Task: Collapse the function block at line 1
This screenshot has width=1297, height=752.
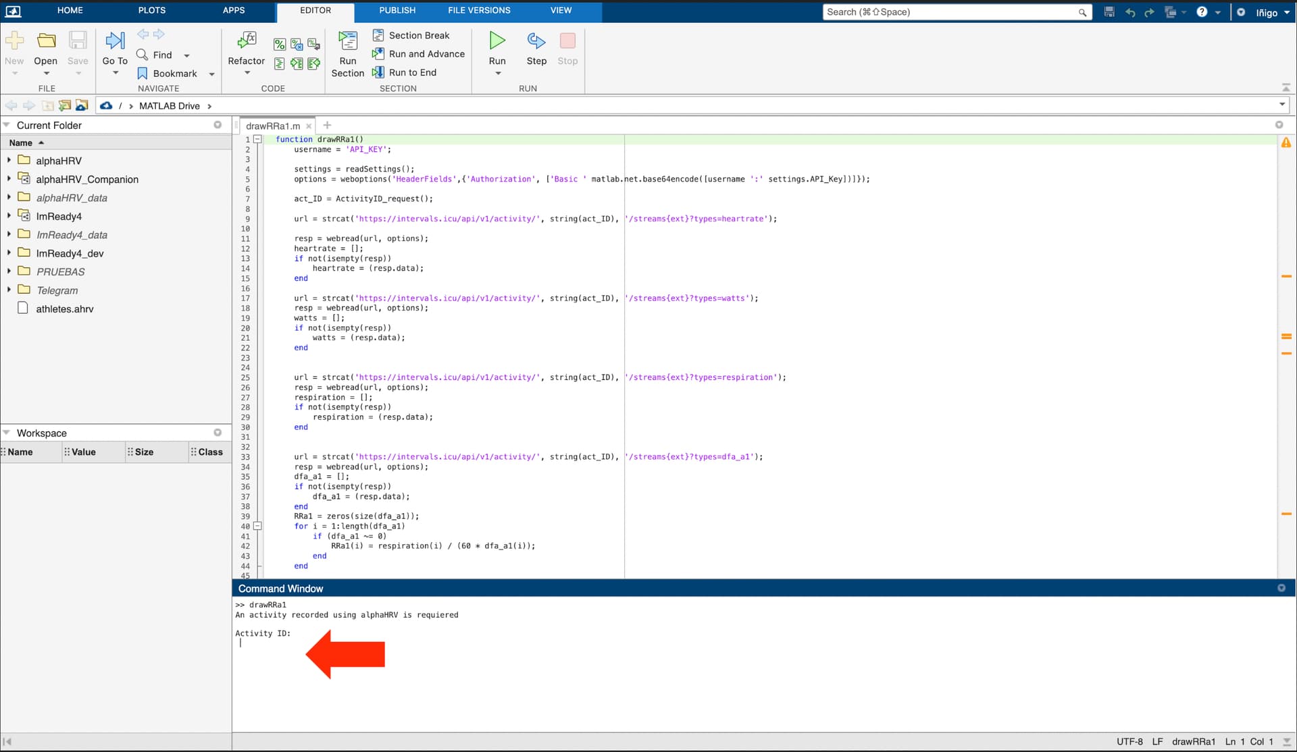Action: click(x=257, y=139)
